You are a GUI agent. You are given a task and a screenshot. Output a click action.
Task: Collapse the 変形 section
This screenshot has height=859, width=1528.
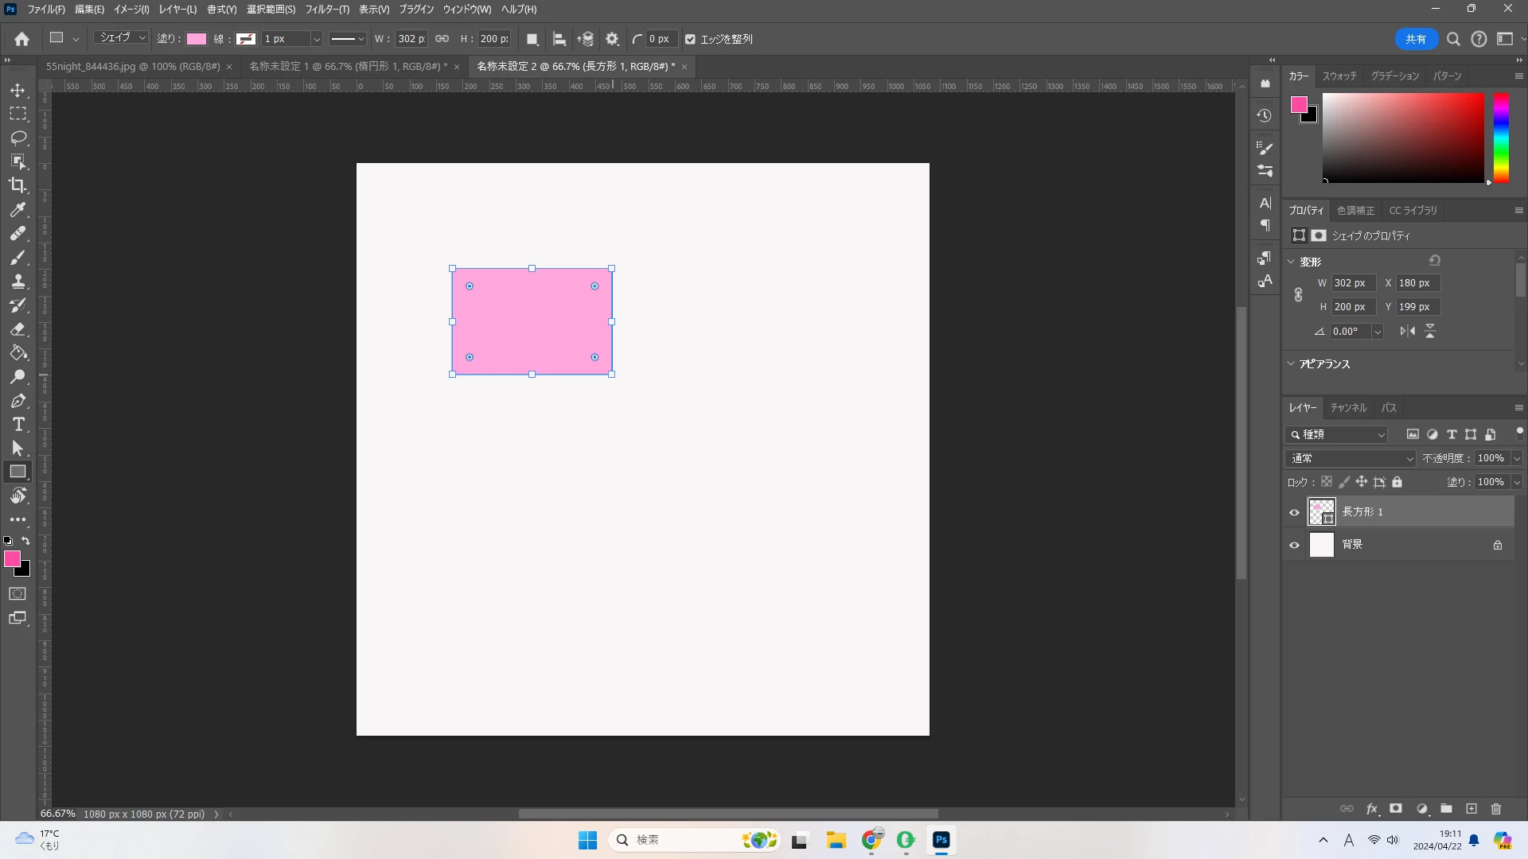[1292, 262]
